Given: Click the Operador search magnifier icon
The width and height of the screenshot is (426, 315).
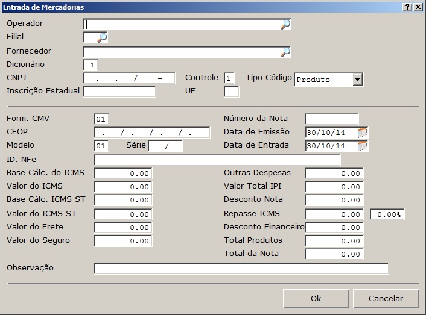Looking at the screenshot, I should [285, 24].
